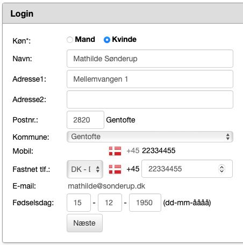Click the Næste button
This screenshot has height=245, width=243.
pyautogui.click(x=84, y=223)
